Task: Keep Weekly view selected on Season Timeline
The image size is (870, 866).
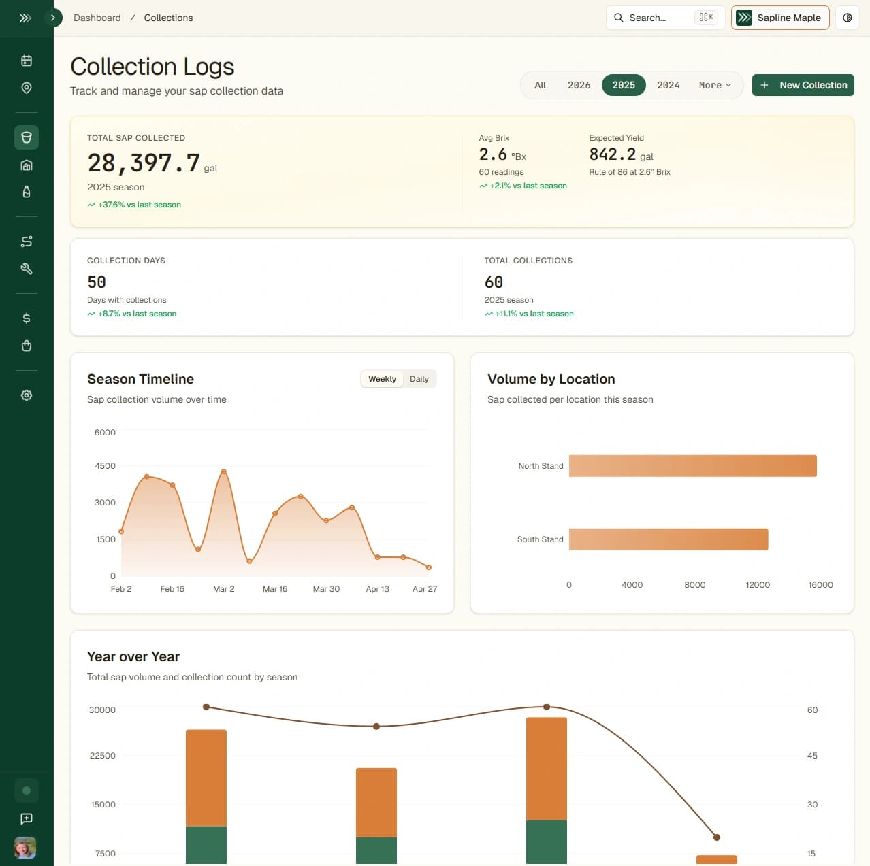Action: (x=382, y=379)
